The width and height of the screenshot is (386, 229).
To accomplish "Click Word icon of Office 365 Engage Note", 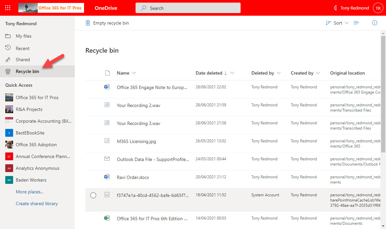I will tap(107, 87).
